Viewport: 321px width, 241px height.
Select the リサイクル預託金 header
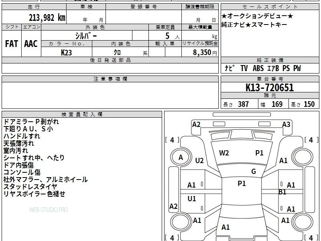(200, 43)
